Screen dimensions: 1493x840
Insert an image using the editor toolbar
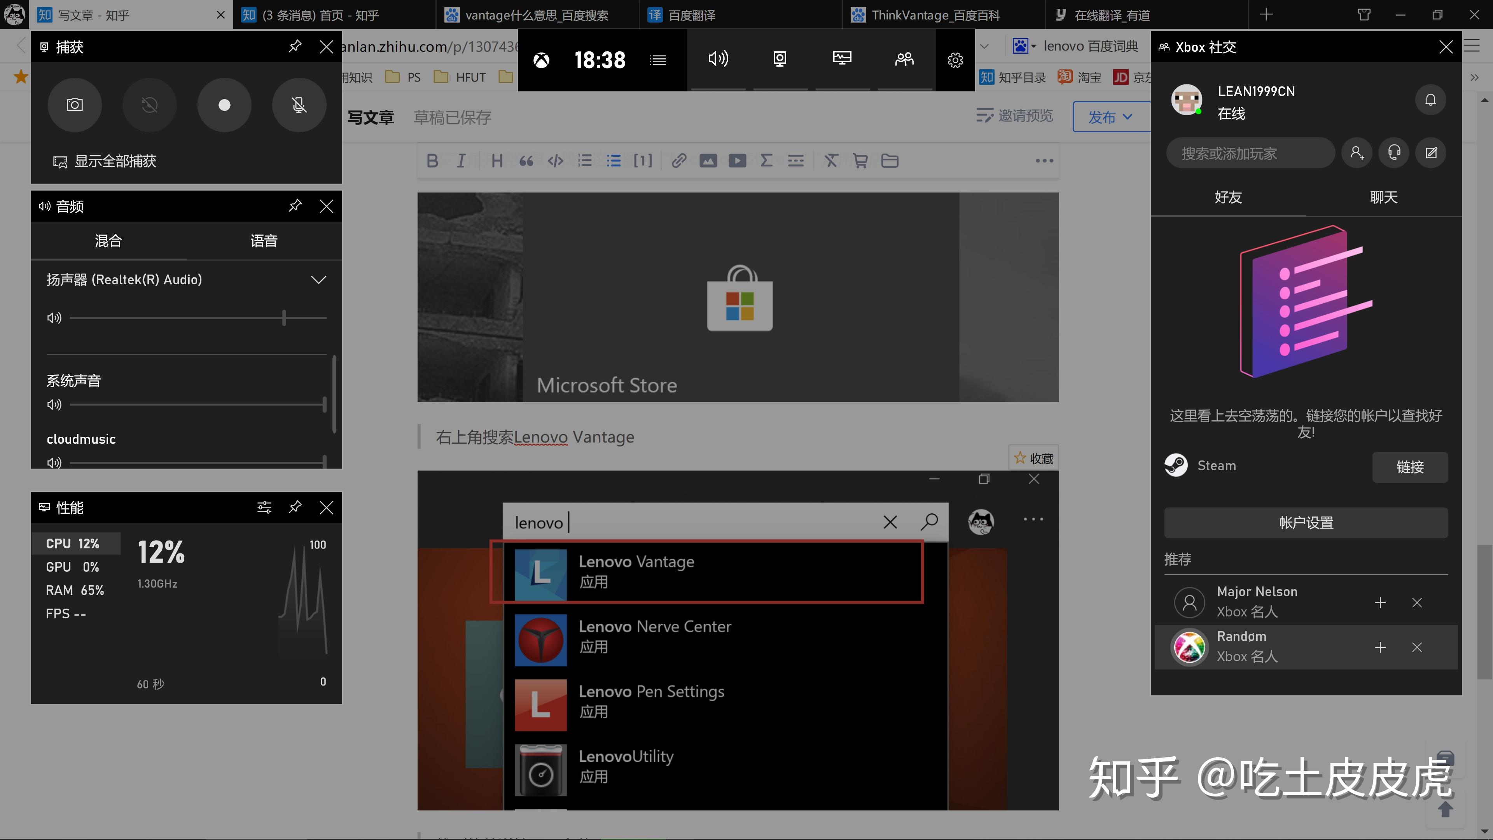coord(708,161)
